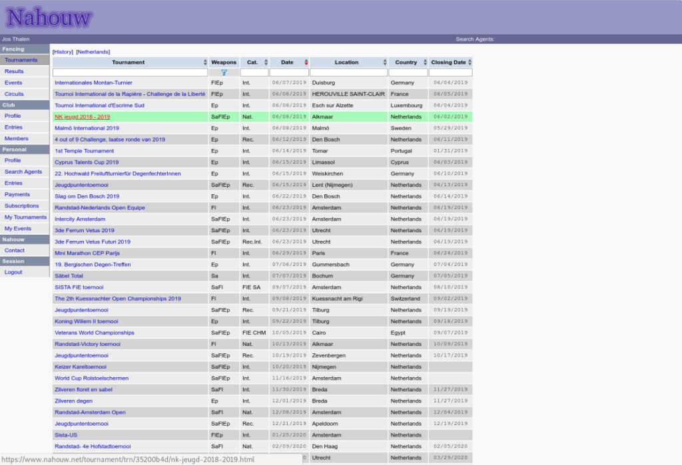The image size is (682, 465).
Task: Click Logout in the Session section
Action: (13, 272)
